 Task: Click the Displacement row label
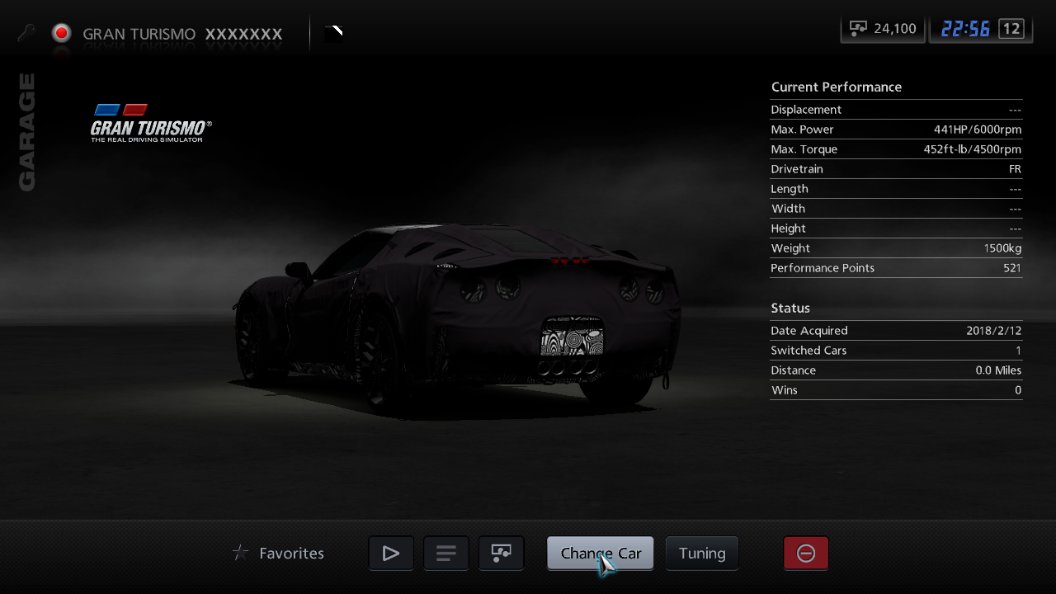(x=806, y=110)
